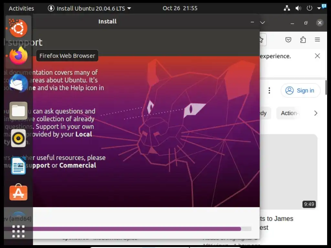This screenshot has width=331, height=248.
Task: Open the Firefox Extensions puzzle icon
Action: (x=303, y=40)
